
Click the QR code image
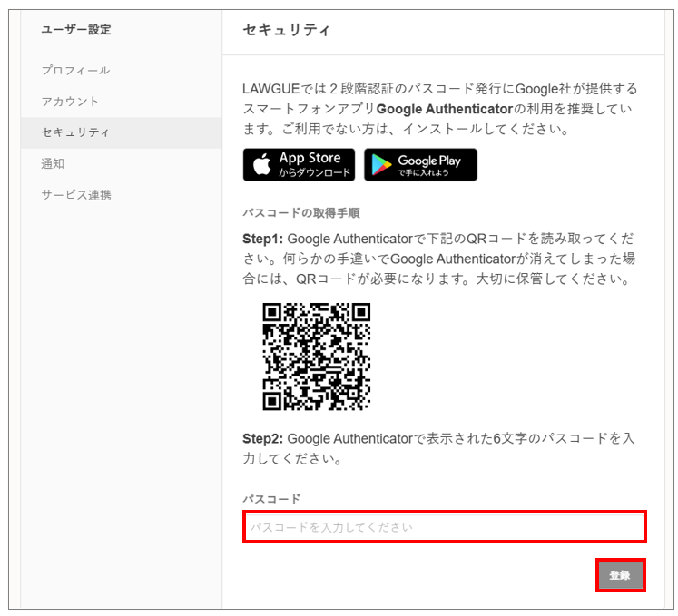click(317, 357)
